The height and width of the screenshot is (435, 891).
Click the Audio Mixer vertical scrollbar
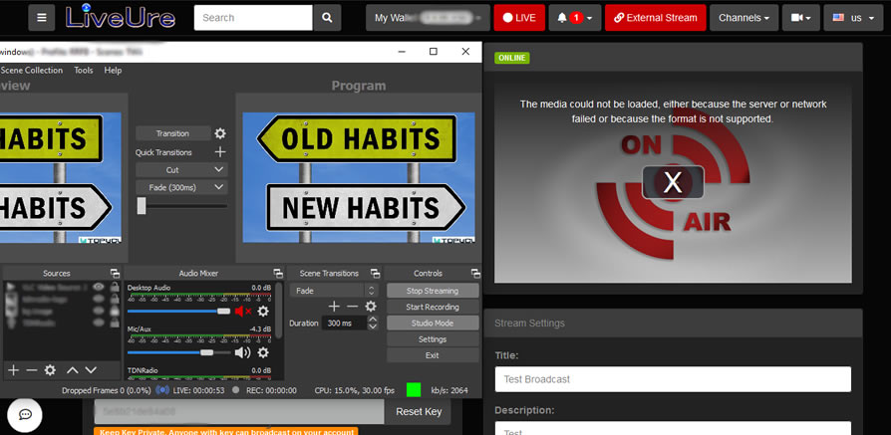[x=278, y=310]
